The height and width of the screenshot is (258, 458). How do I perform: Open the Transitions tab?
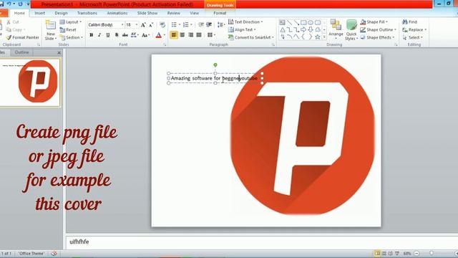[87, 13]
